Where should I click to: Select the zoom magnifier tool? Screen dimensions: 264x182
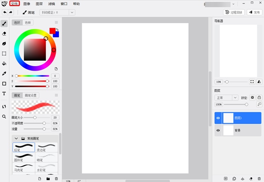coord(4,117)
